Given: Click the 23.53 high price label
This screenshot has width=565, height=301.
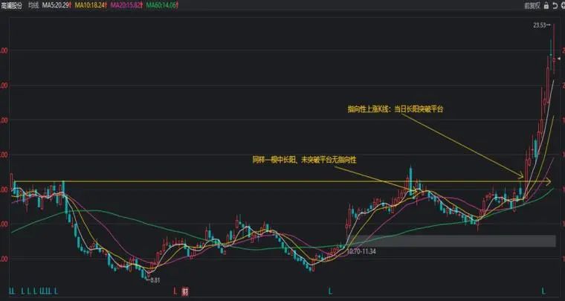Looking at the screenshot, I should click(542, 25).
